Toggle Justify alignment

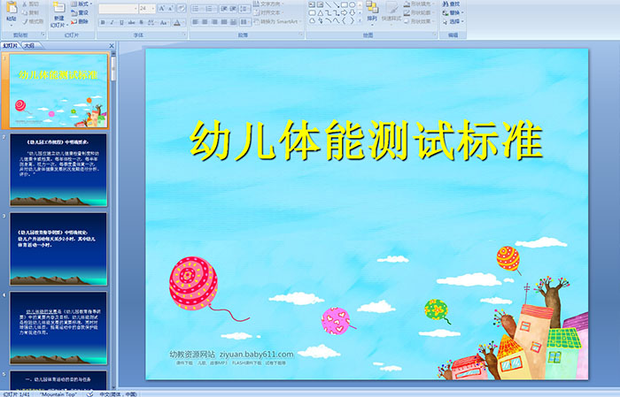tap(224, 22)
